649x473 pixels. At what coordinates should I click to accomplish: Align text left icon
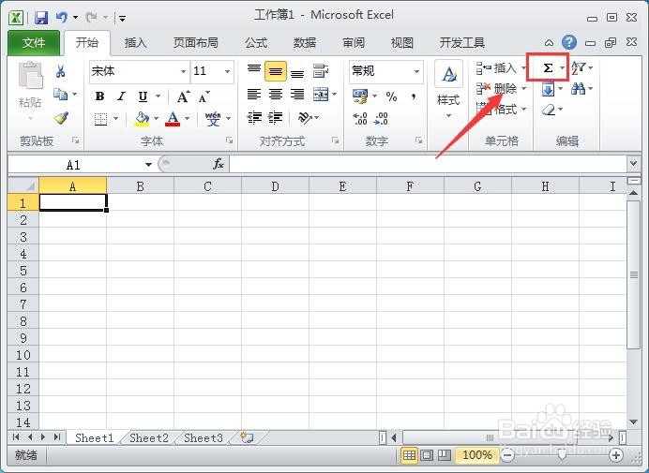tap(254, 95)
